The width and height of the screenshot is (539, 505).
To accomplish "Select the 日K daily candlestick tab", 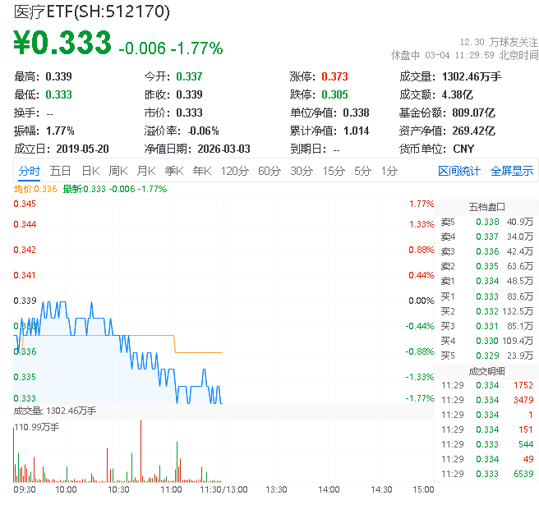I will click(90, 171).
